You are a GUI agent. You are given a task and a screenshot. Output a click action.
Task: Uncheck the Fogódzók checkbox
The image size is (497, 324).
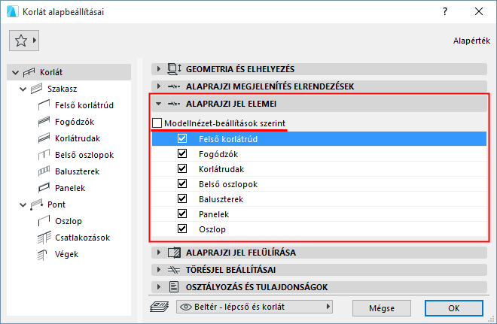(x=181, y=154)
